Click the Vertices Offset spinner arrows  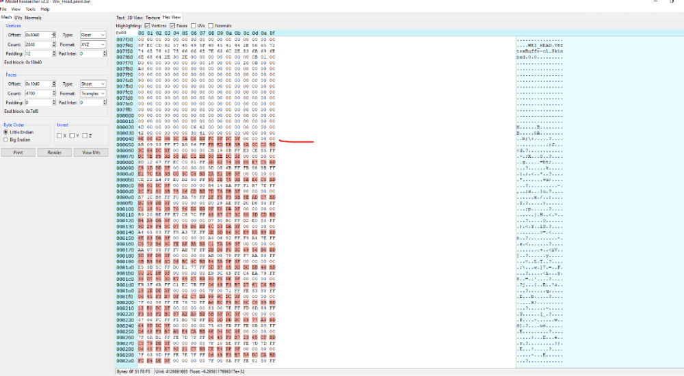[x=53, y=35]
